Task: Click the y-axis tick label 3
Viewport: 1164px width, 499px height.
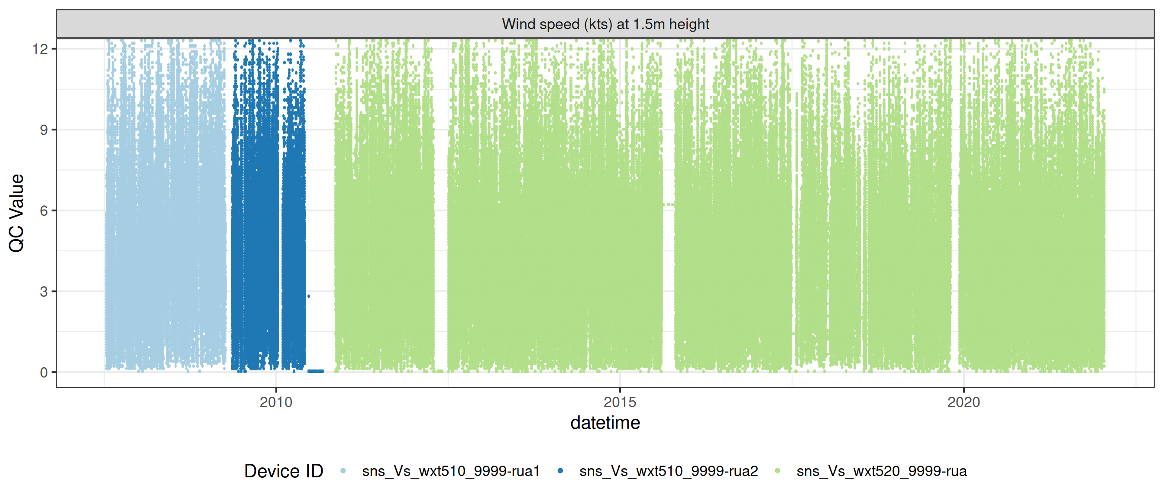Action: click(x=43, y=292)
